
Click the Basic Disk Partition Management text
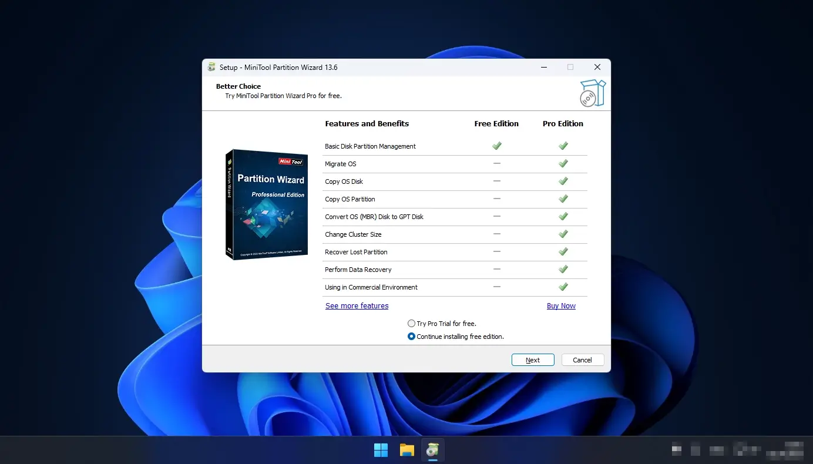[x=370, y=146]
